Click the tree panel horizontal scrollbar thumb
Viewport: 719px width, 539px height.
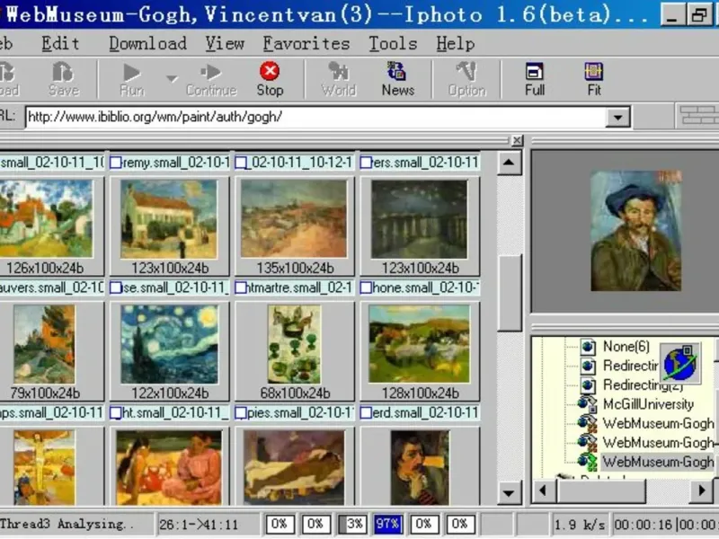tap(601, 490)
